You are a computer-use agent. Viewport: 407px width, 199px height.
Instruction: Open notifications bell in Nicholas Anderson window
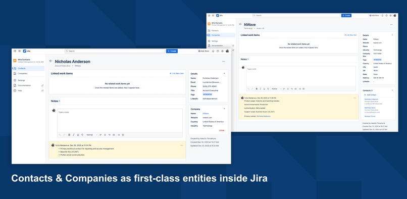(x=213, y=51)
